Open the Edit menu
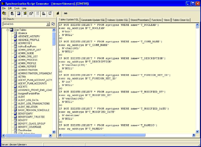This screenshot has width=201, height=147. [10, 8]
